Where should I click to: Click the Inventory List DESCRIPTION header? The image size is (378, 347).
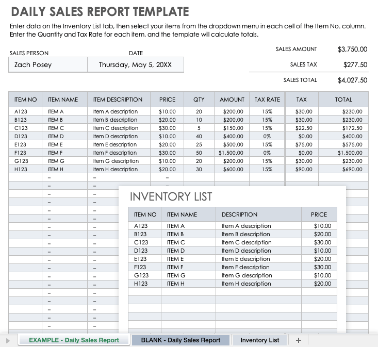click(239, 214)
